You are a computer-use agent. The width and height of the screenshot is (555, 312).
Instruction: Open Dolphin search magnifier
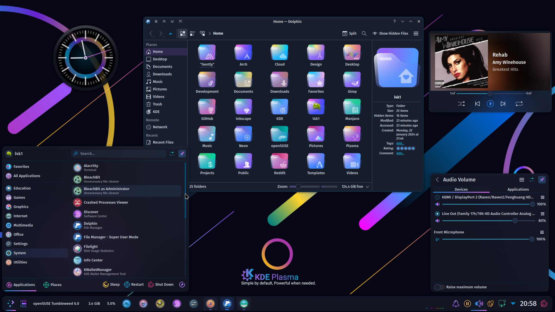click(364, 34)
